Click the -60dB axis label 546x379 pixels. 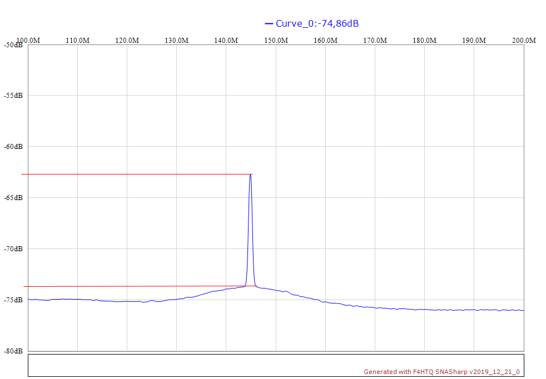point(13,147)
